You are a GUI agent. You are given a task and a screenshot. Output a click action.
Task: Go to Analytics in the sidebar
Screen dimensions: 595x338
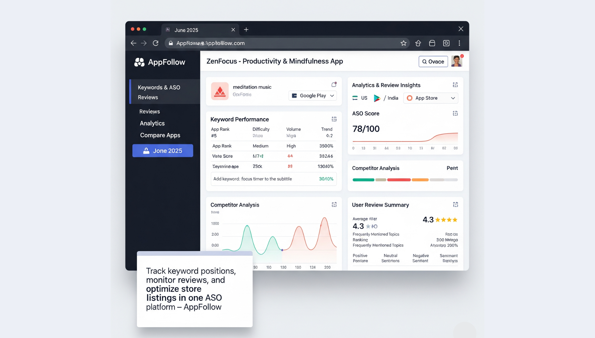click(152, 123)
